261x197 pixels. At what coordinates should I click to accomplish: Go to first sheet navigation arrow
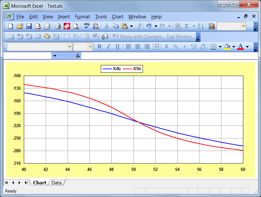[x=6, y=183]
